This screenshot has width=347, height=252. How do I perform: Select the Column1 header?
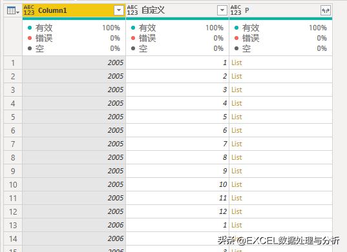click(74, 10)
